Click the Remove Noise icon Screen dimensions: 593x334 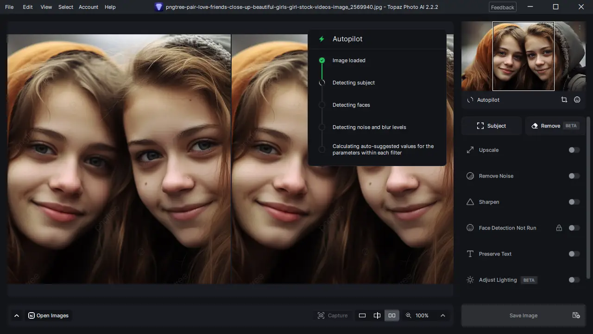(x=470, y=176)
